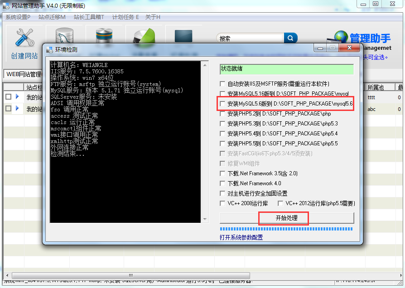Tick the 安装PHP5.4 checkbox
Viewport: 405px width, 288px height.
tap(222, 134)
